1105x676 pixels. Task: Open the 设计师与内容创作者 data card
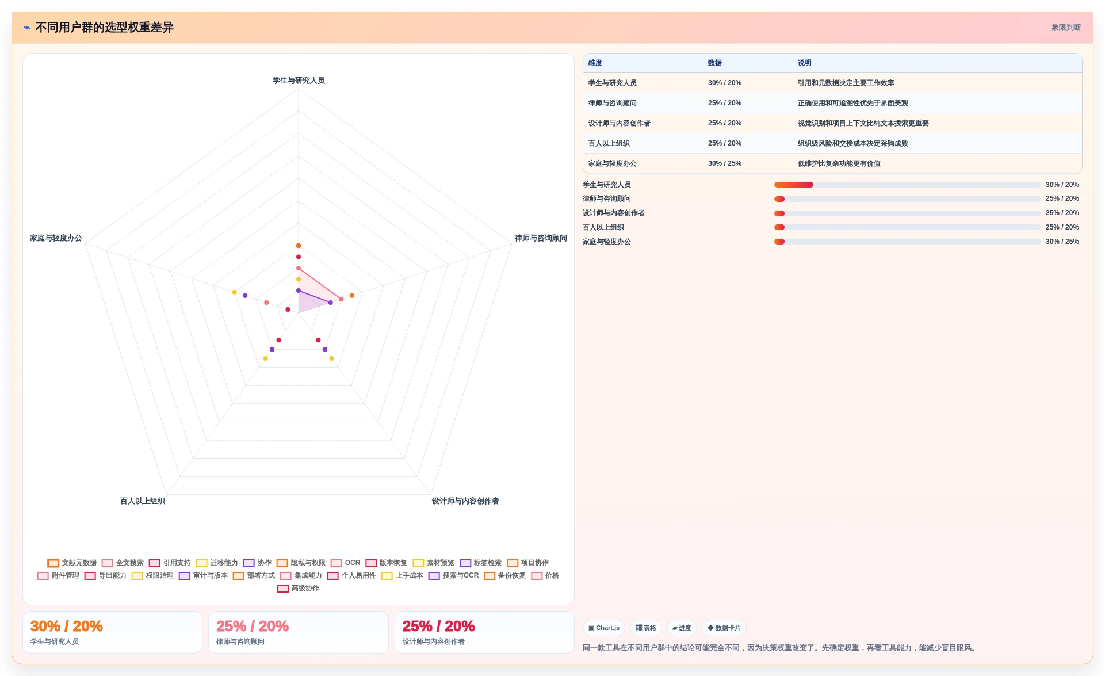click(x=484, y=632)
